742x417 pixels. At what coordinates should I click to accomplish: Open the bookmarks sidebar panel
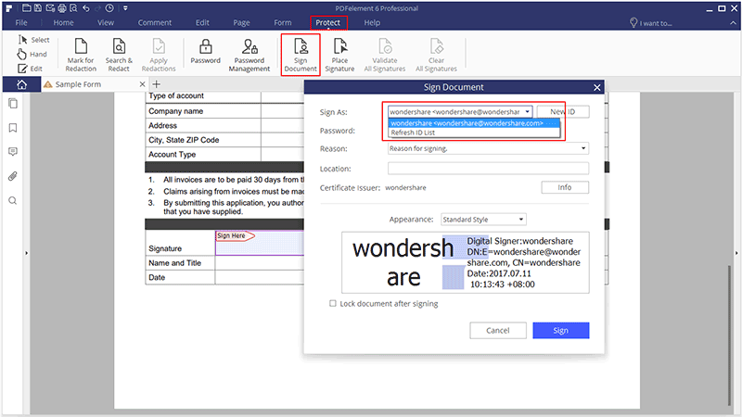click(13, 128)
